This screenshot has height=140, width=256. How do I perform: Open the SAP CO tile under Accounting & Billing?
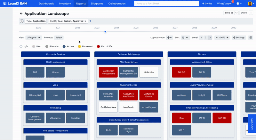point(181,72)
